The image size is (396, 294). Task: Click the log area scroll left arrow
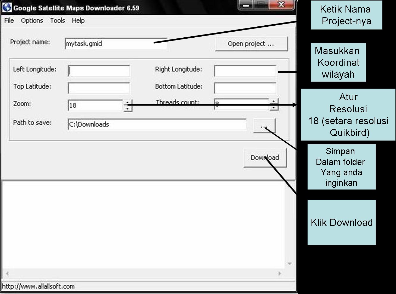click(7, 274)
